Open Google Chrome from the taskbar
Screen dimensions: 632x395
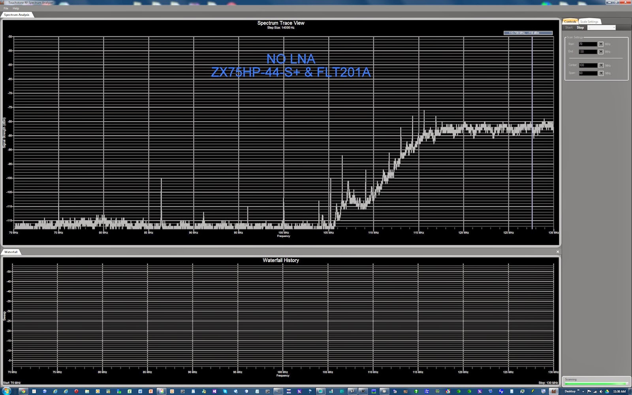(x=23, y=391)
